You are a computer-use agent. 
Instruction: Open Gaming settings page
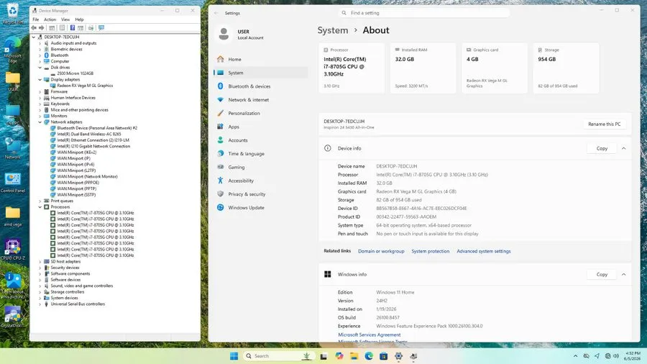tap(261, 167)
